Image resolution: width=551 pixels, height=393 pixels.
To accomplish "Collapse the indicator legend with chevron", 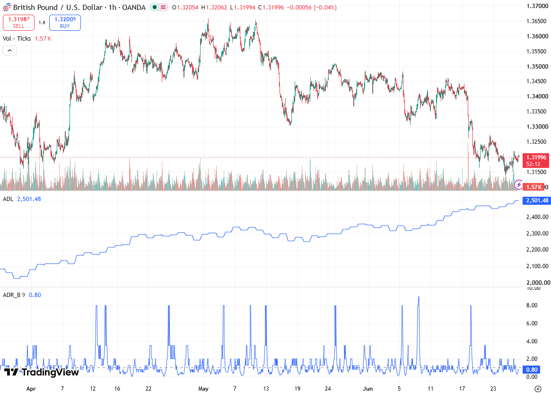I will click(x=9, y=51).
